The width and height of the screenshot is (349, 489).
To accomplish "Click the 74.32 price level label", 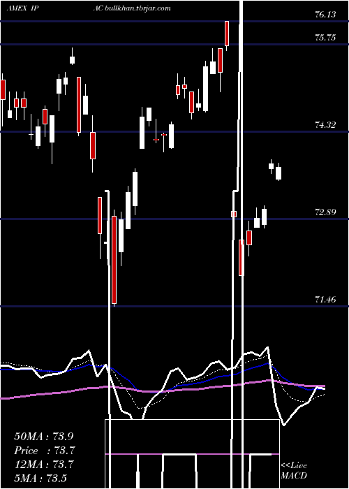I will pyautogui.click(x=325, y=125).
